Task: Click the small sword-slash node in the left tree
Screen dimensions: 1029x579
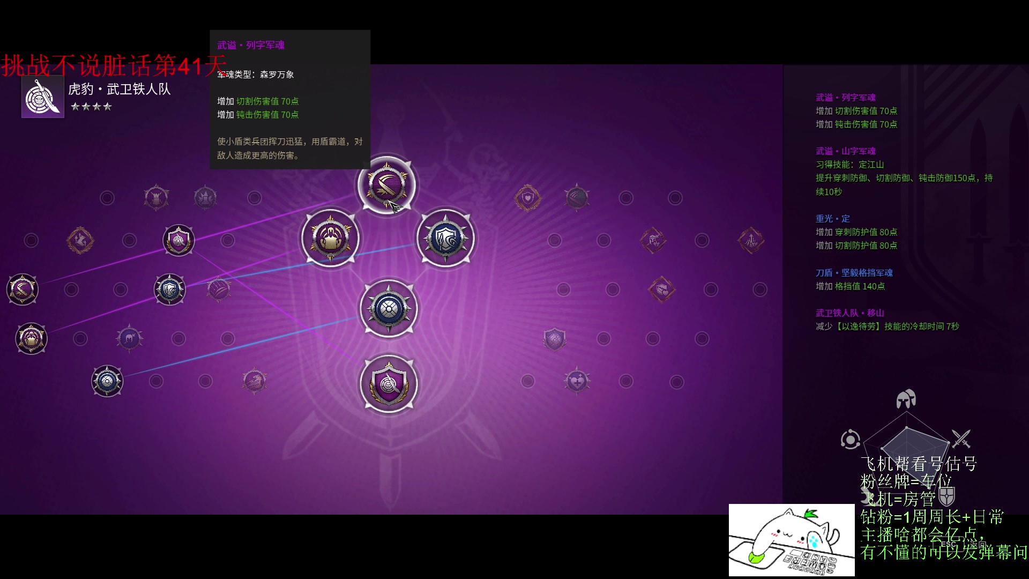Action: pos(22,289)
